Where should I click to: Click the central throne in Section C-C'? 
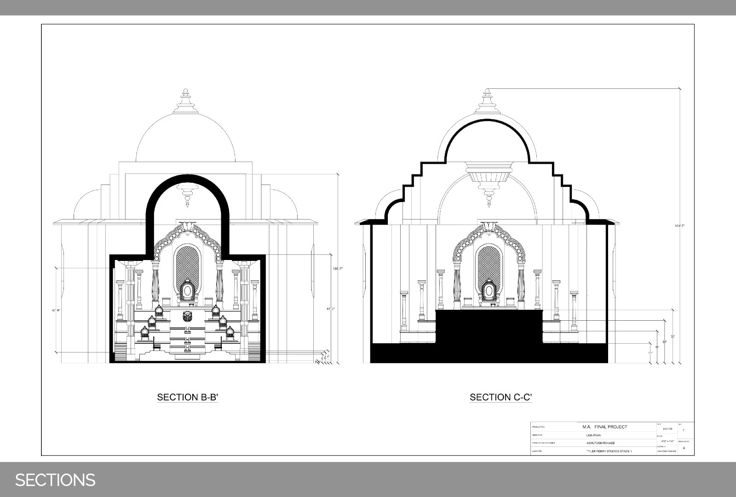coord(489,291)
